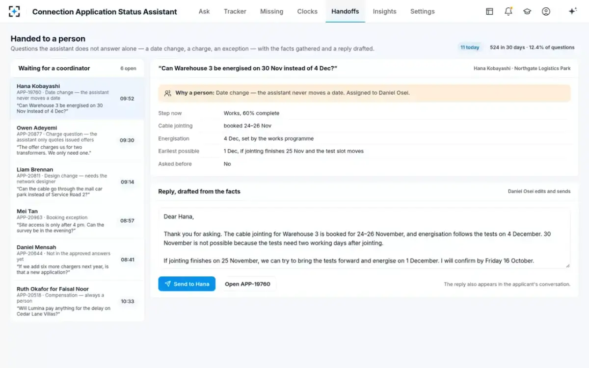Edit the drafted reply text area
This screenshot has width=589, height=368.
point(364,238)
